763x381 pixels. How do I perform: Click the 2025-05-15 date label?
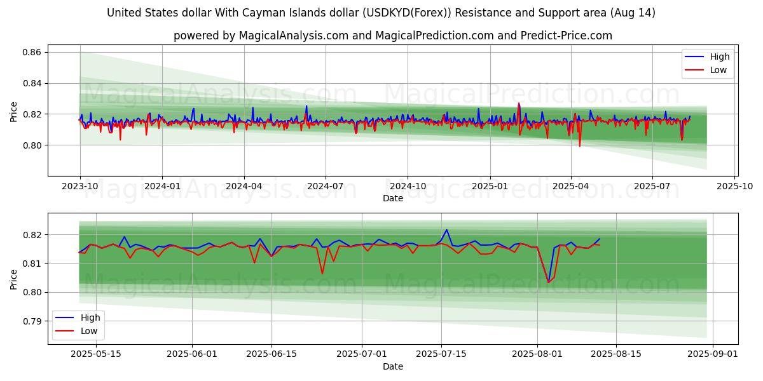pos(95,355)
